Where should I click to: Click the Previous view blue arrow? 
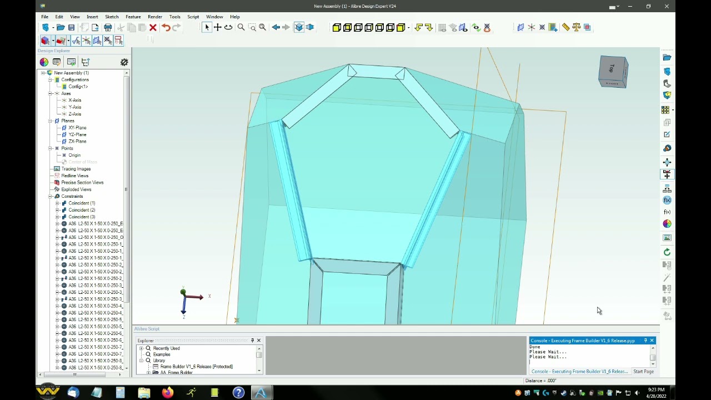tap(276, 27)
